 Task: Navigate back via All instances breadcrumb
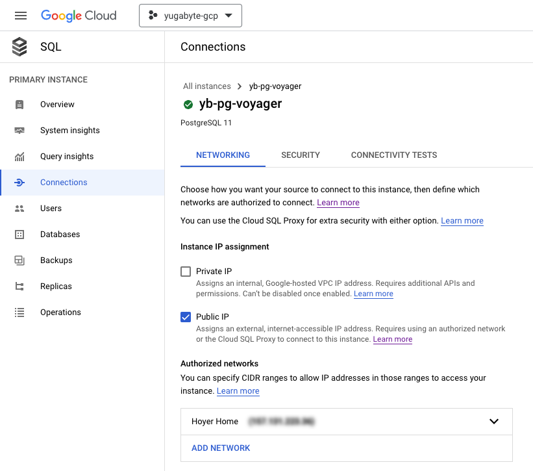pyautogui.click(x=206, y=86)
